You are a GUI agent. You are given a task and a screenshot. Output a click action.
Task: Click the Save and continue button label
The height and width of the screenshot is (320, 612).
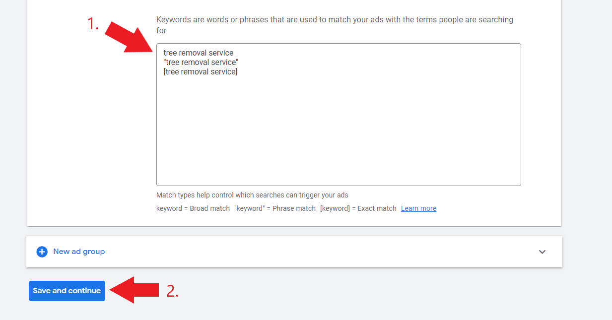pos(67,291)
